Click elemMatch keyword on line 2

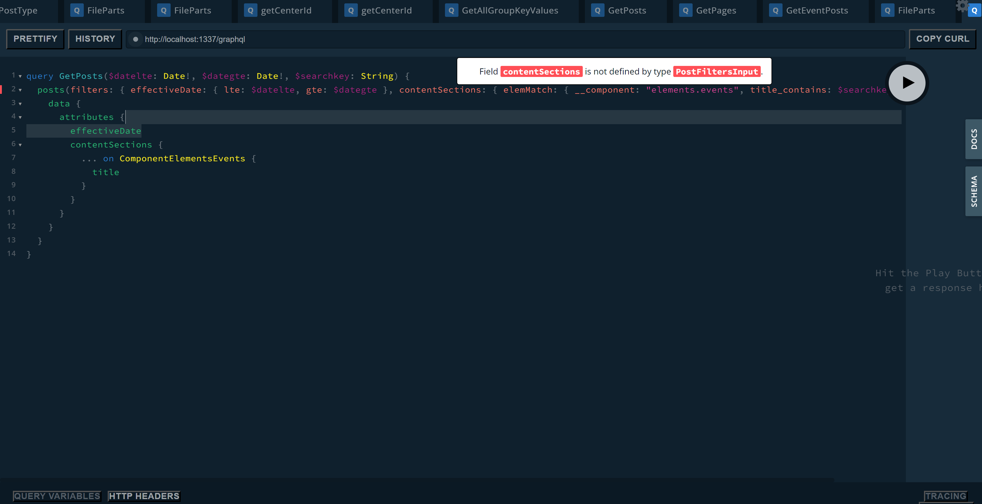[528, 90]
